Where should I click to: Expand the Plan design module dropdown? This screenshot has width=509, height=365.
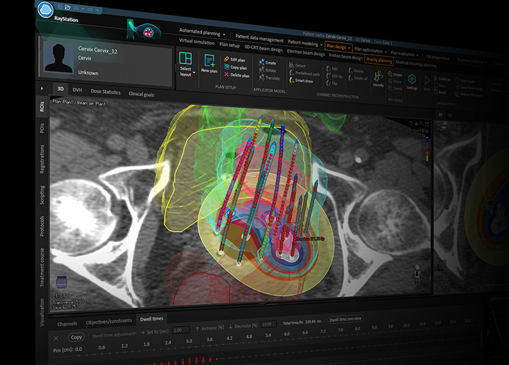(x=349, y=48)
